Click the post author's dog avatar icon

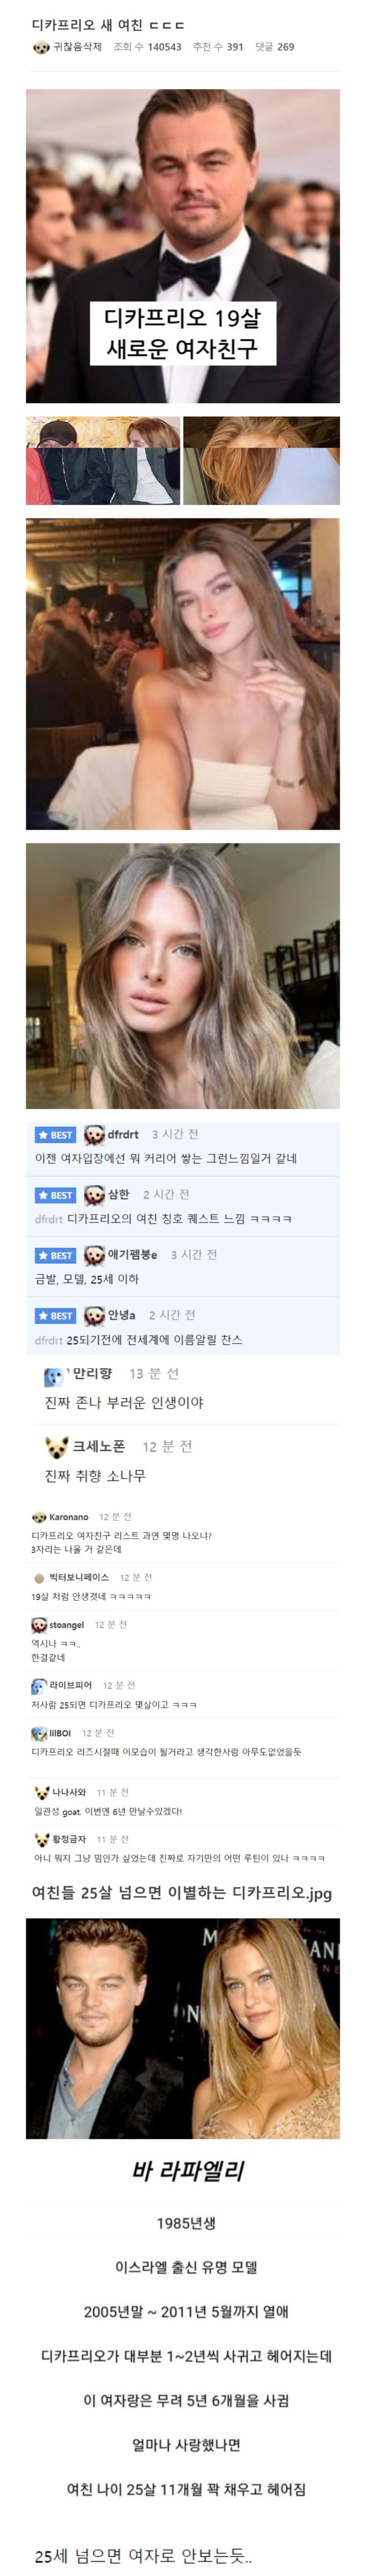tap(40, 47)
